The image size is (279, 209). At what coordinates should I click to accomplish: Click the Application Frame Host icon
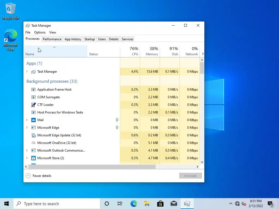point(33,90)
